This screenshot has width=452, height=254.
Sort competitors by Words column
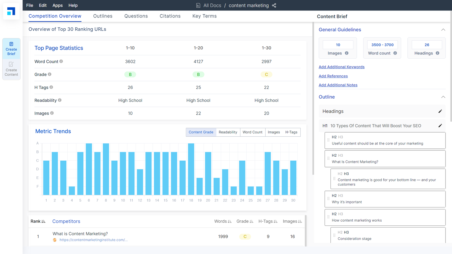click(223, 221)
